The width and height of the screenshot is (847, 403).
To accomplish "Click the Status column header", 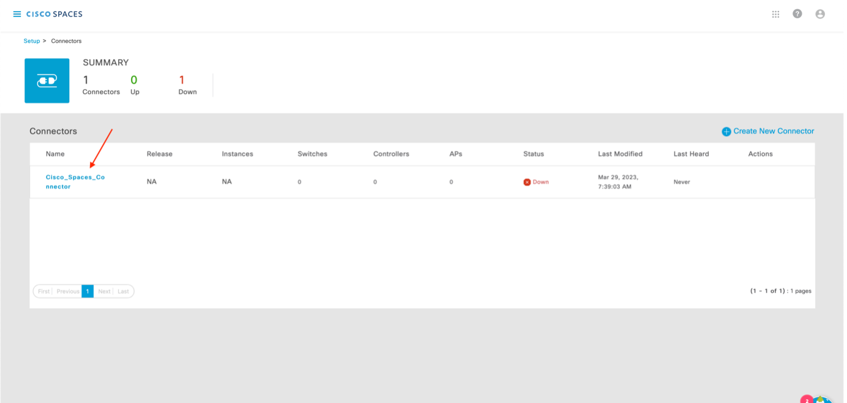I will coord(534,154).
